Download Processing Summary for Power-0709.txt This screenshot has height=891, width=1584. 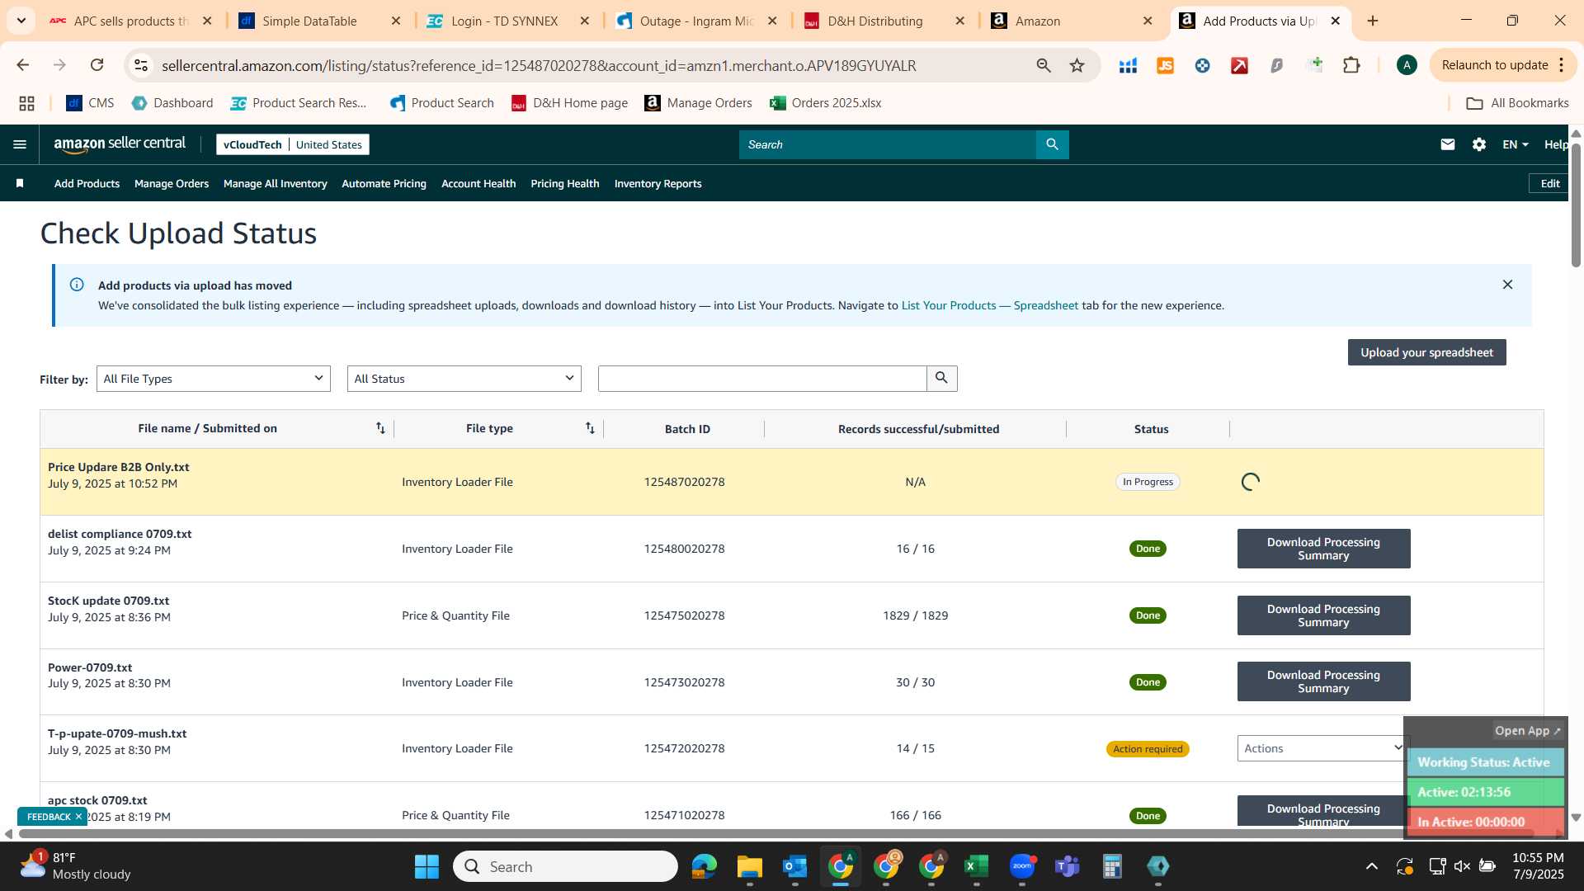click(x=1323, y=681)
